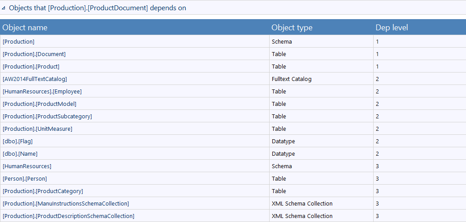The image size is (466, 222).
Task: Collapse the ProductDocument dependencies section
Action: coord(4,8)
